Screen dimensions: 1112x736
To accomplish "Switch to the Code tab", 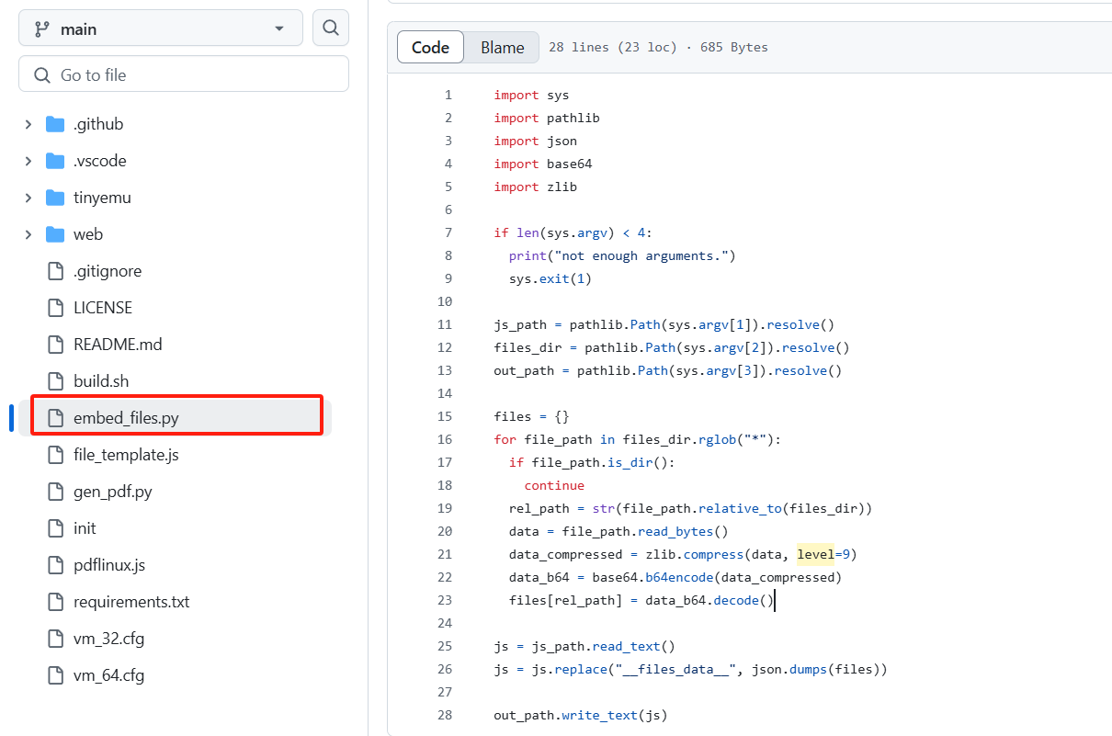I will [430, 48].
